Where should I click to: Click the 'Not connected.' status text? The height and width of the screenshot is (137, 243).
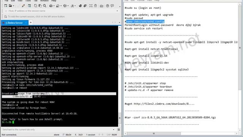9,135
